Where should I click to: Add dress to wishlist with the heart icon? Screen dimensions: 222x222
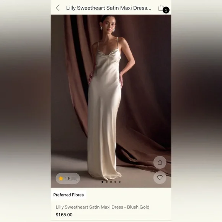[160, 177]
